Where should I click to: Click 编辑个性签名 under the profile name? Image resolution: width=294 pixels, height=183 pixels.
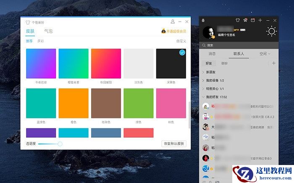tap(226, 35)
